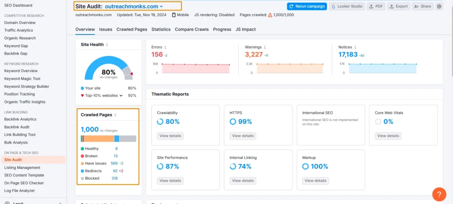Click the Crawled Pages info icon
Image resolution: width=453 pixels, height=204 pixels.
click(115, 115)
